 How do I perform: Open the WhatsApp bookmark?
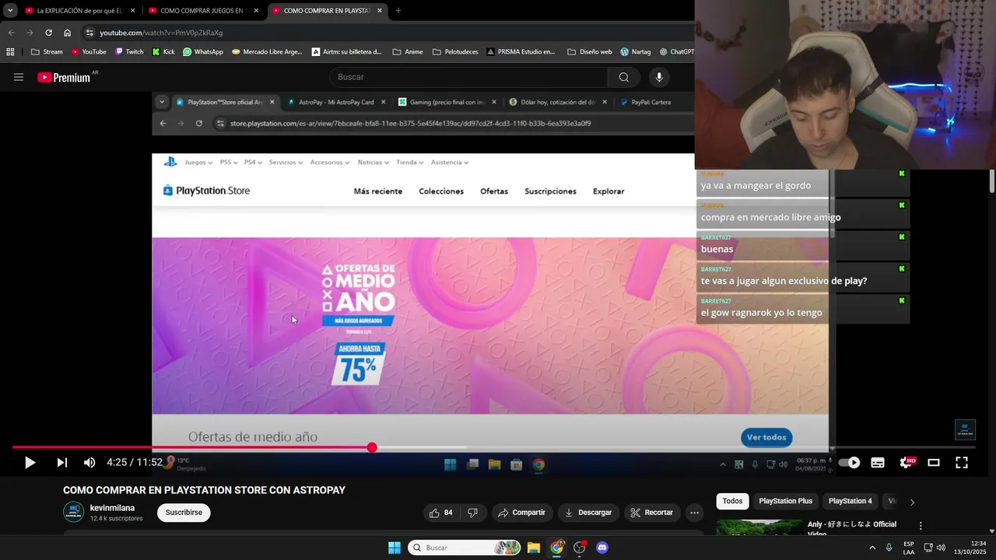point(203,52)
